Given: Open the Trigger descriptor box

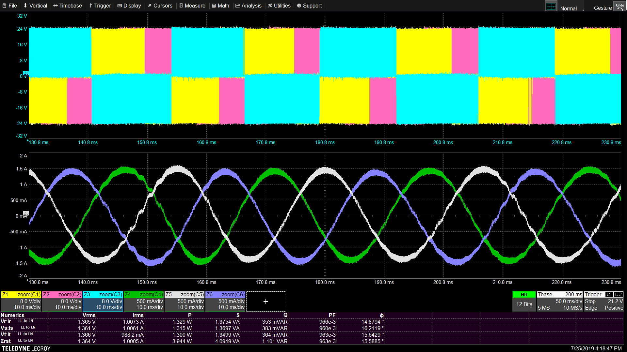Looking at the screenshot, I should tap(603, 301).
